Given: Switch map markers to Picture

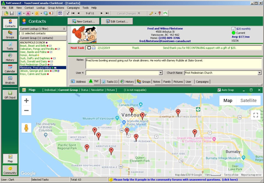Looking at the screenshot, I should point(111,90).
